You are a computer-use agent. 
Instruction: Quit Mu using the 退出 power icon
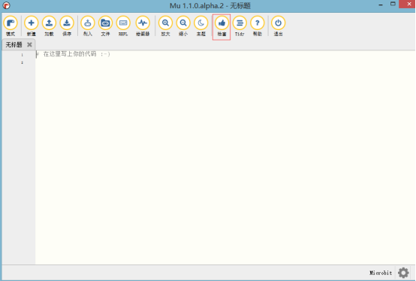(x=278, y=26)
